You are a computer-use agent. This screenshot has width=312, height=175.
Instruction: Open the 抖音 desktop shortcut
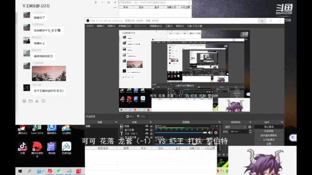23,148
